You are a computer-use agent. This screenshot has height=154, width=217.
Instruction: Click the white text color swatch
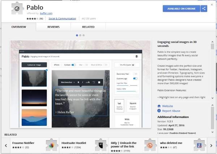pyautogui.click(x=99, y=82)
